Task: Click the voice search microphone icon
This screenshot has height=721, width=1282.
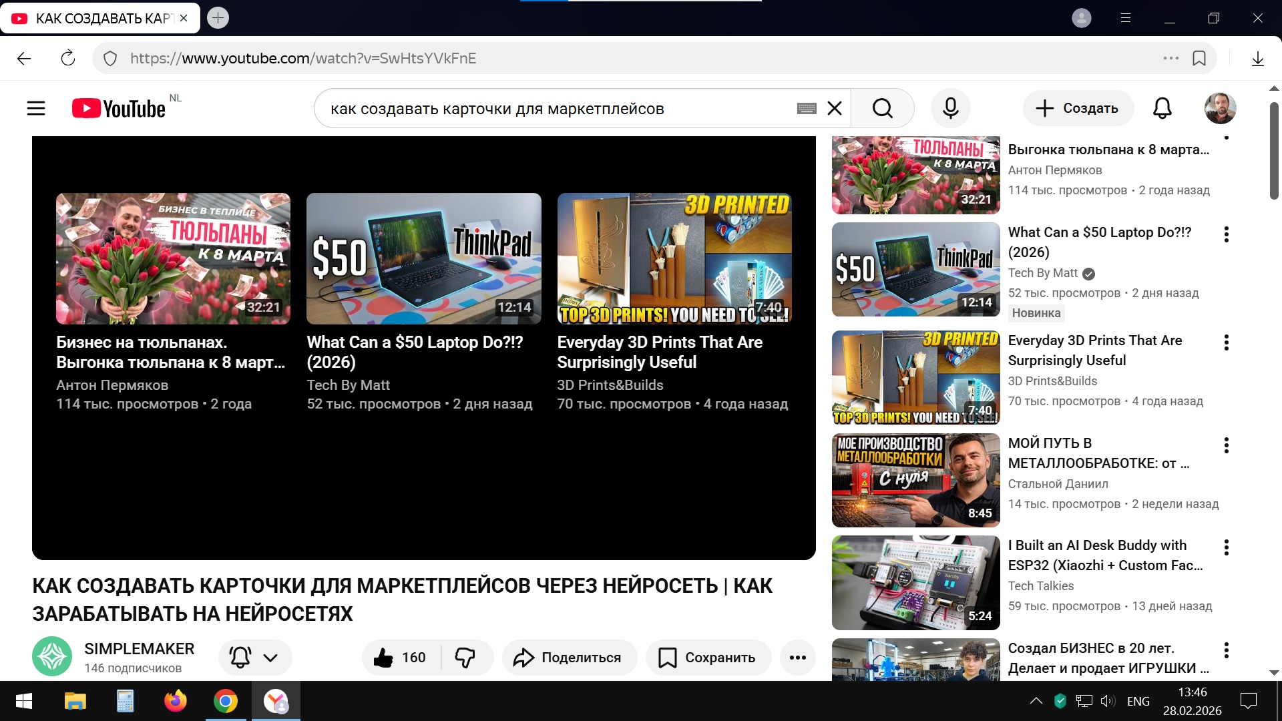Action: (x=950, y=108)
